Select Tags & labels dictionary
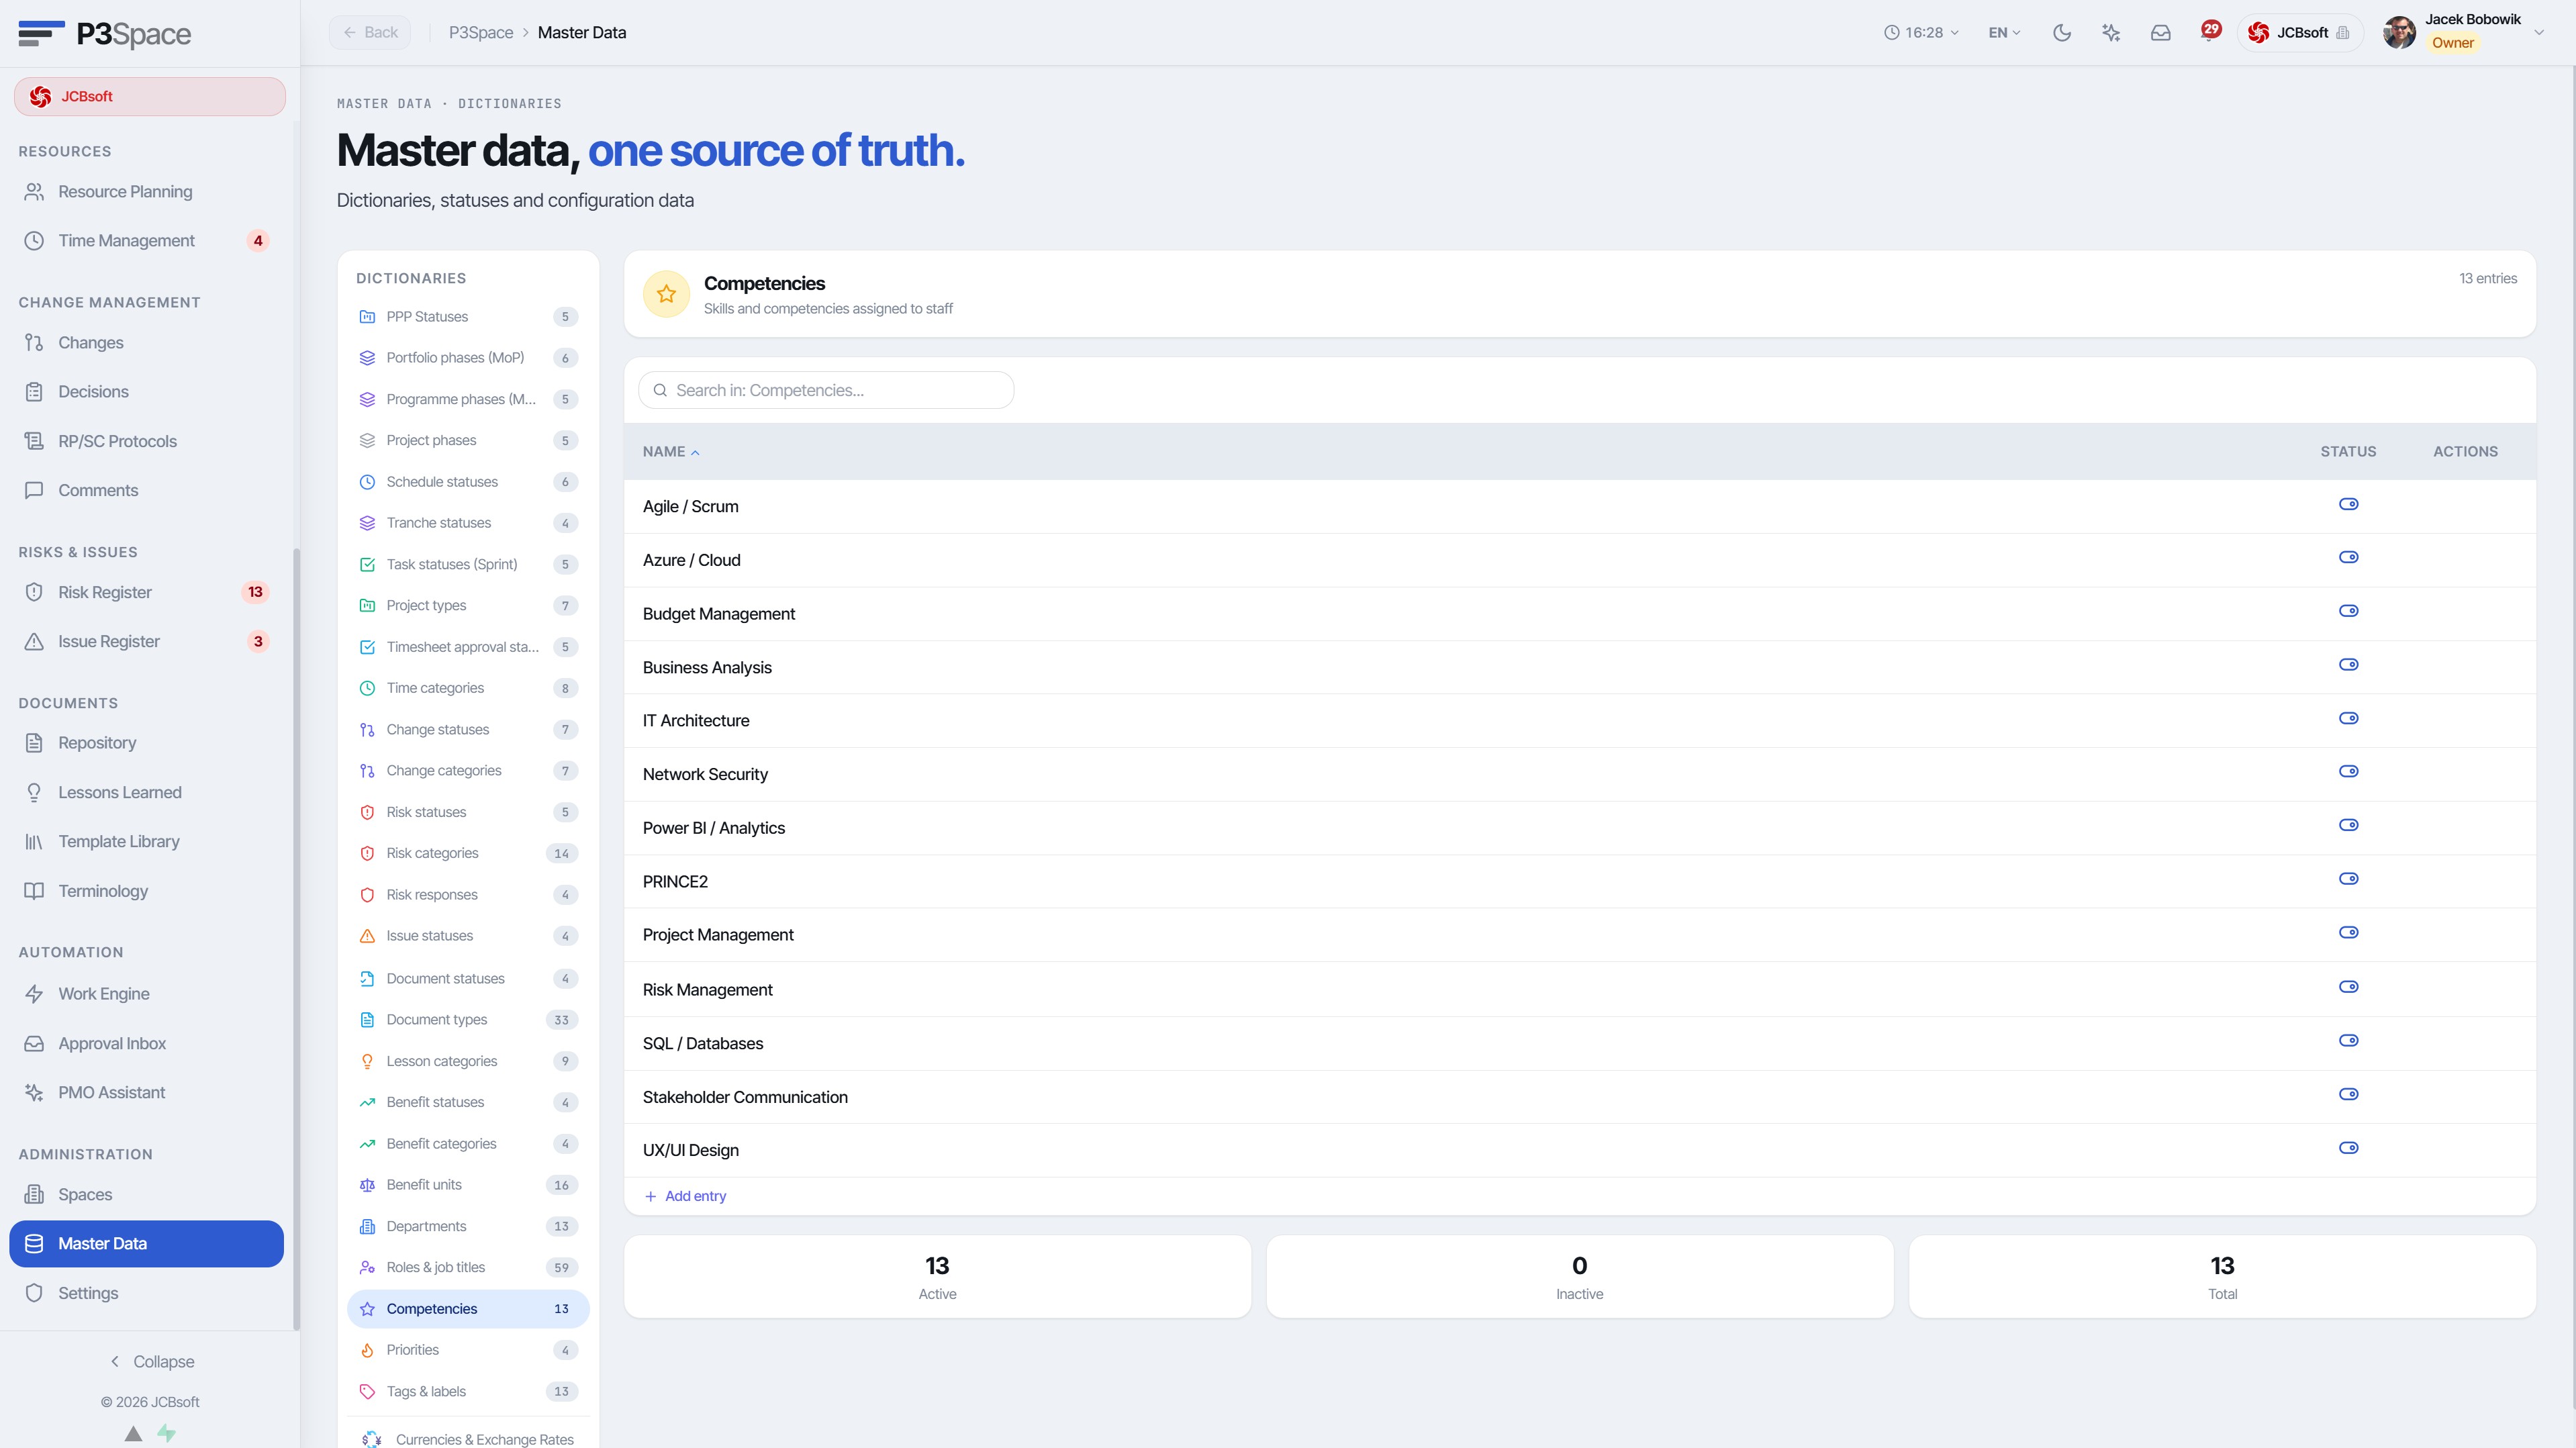This screenshot has height=1448, width=2576. (468, 1391)
